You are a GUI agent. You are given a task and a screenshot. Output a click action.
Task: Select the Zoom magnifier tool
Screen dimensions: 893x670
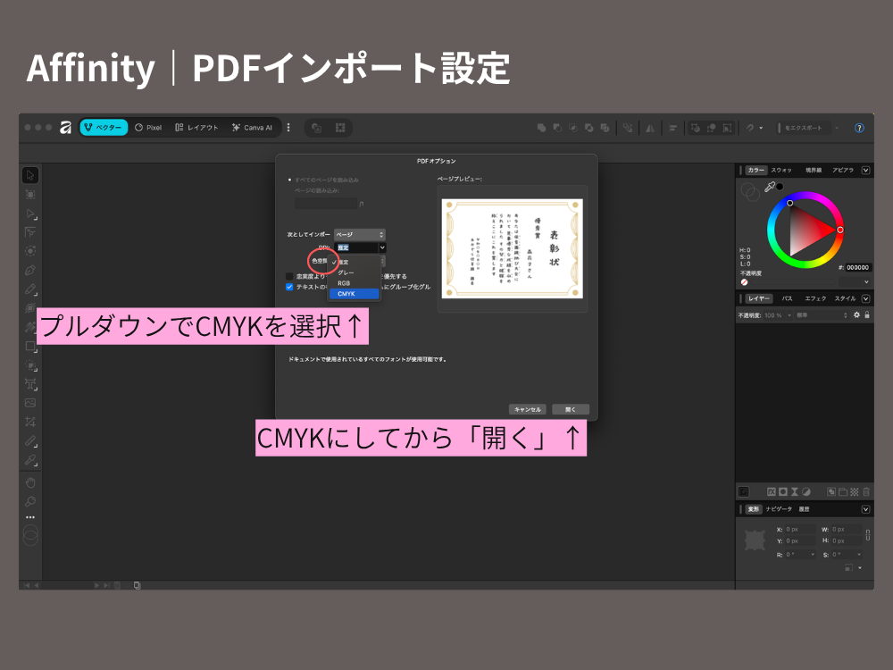(x=30, y=501)
